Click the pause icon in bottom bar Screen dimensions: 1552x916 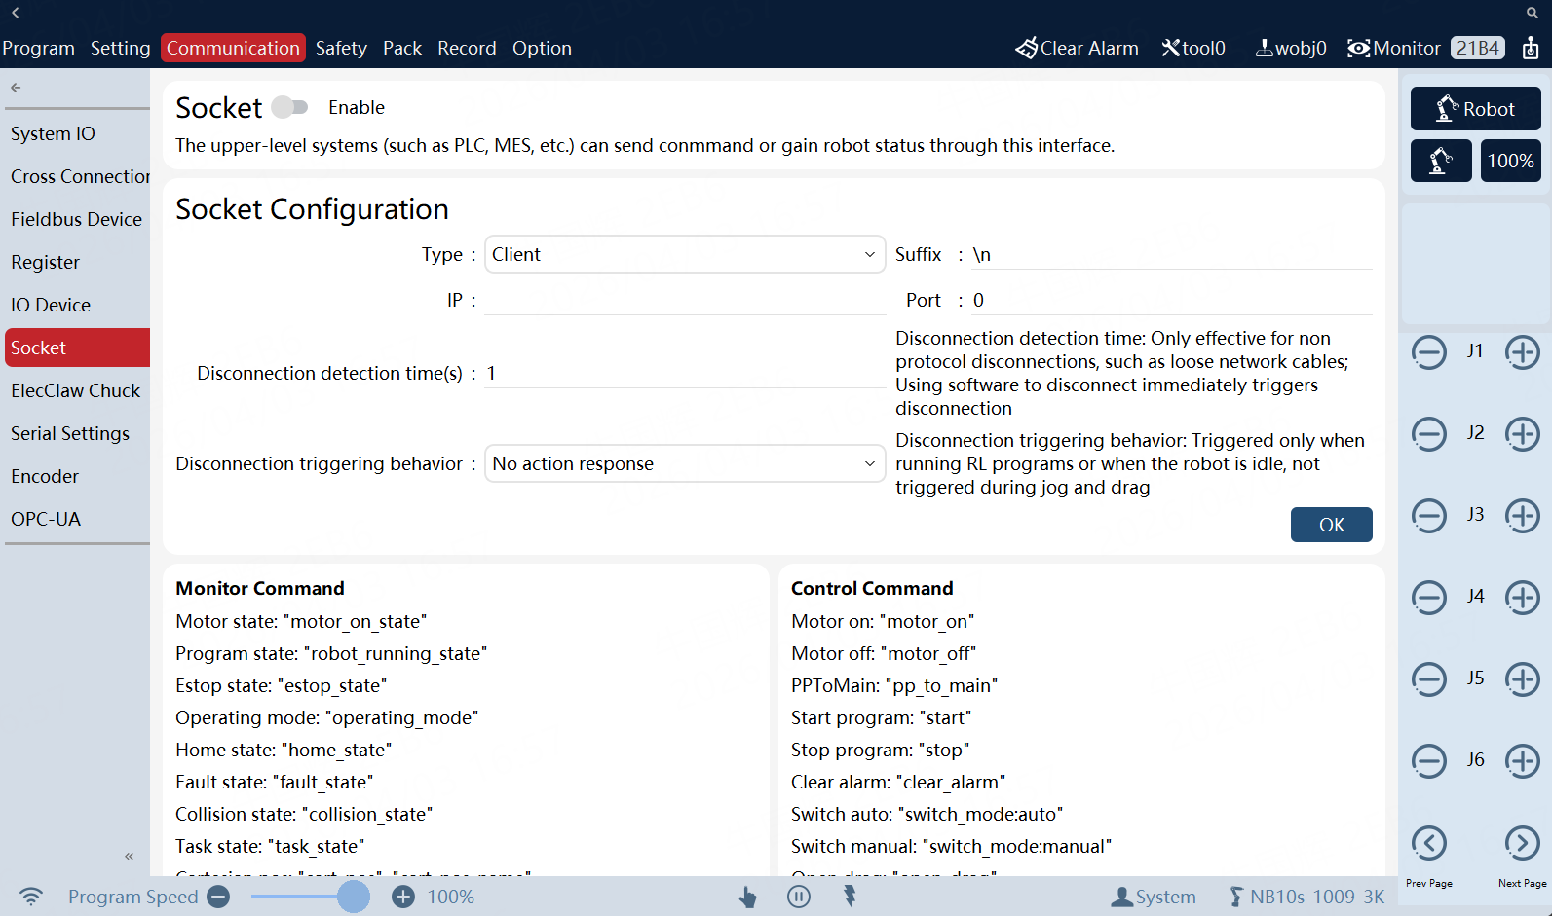click(x=798, y=897)
